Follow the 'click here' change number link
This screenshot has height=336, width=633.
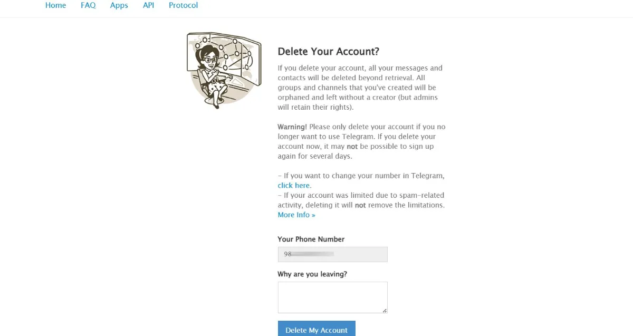[x=294, y=186]
